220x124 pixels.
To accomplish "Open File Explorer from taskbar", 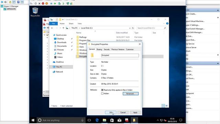I will pos(104,120).
